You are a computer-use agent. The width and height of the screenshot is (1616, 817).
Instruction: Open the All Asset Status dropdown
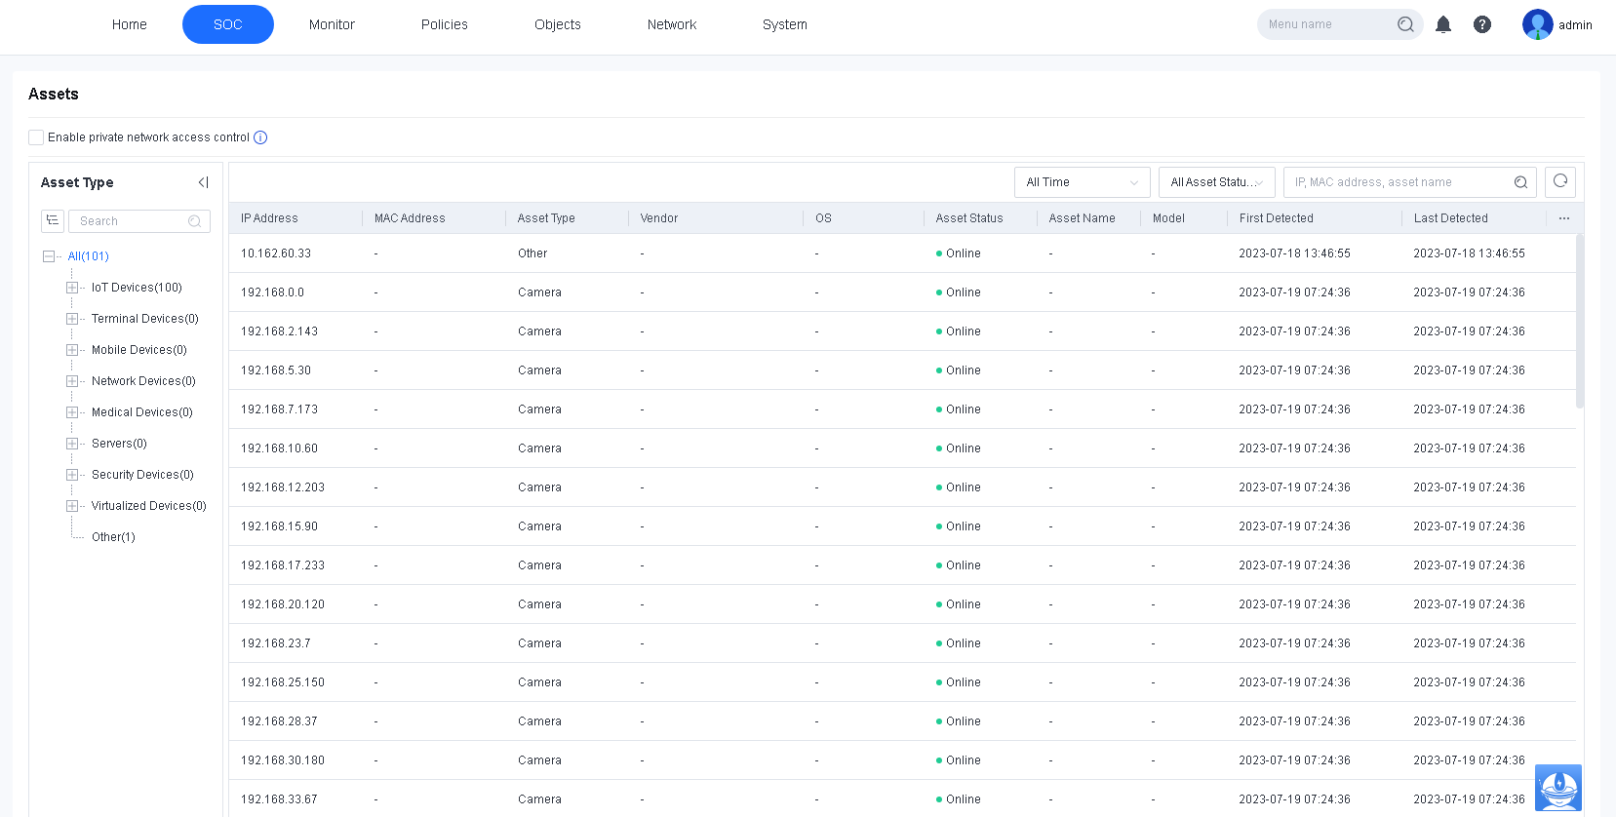pos(1216,182)
